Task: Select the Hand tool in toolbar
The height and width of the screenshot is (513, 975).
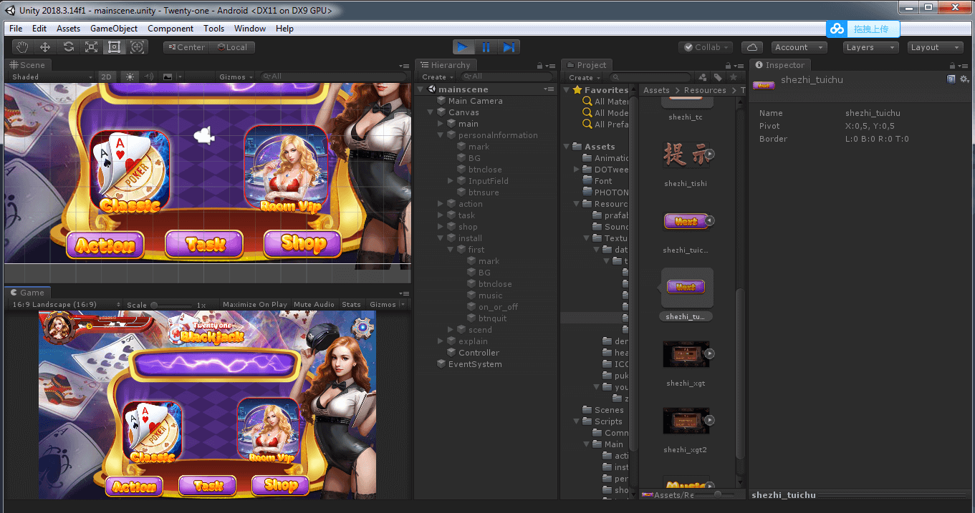Action: 22,47
